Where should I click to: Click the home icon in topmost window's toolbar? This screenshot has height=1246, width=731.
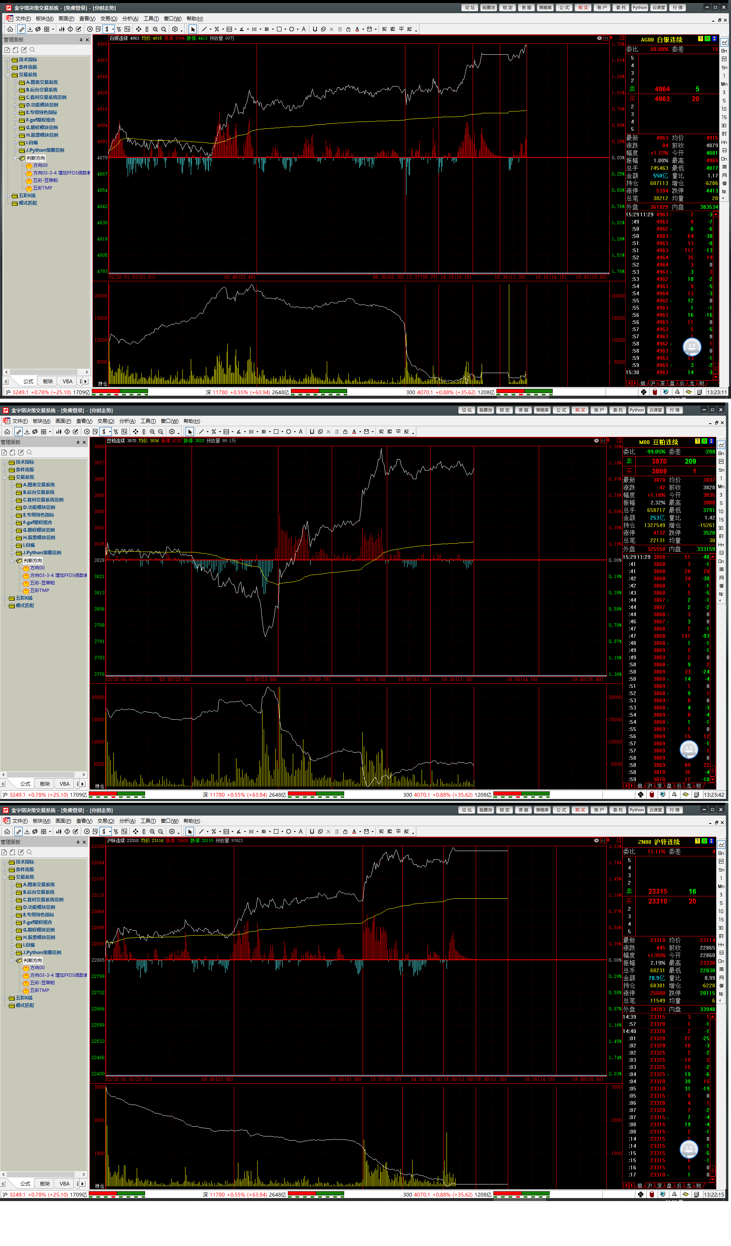click(10, 29)
